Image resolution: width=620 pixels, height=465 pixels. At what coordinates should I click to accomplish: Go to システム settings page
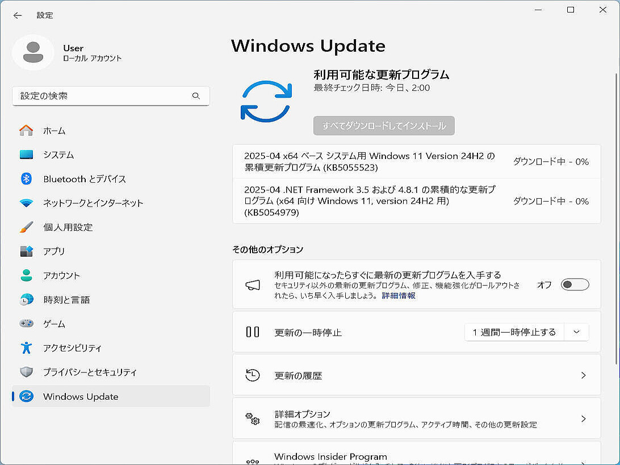(58, 155)
